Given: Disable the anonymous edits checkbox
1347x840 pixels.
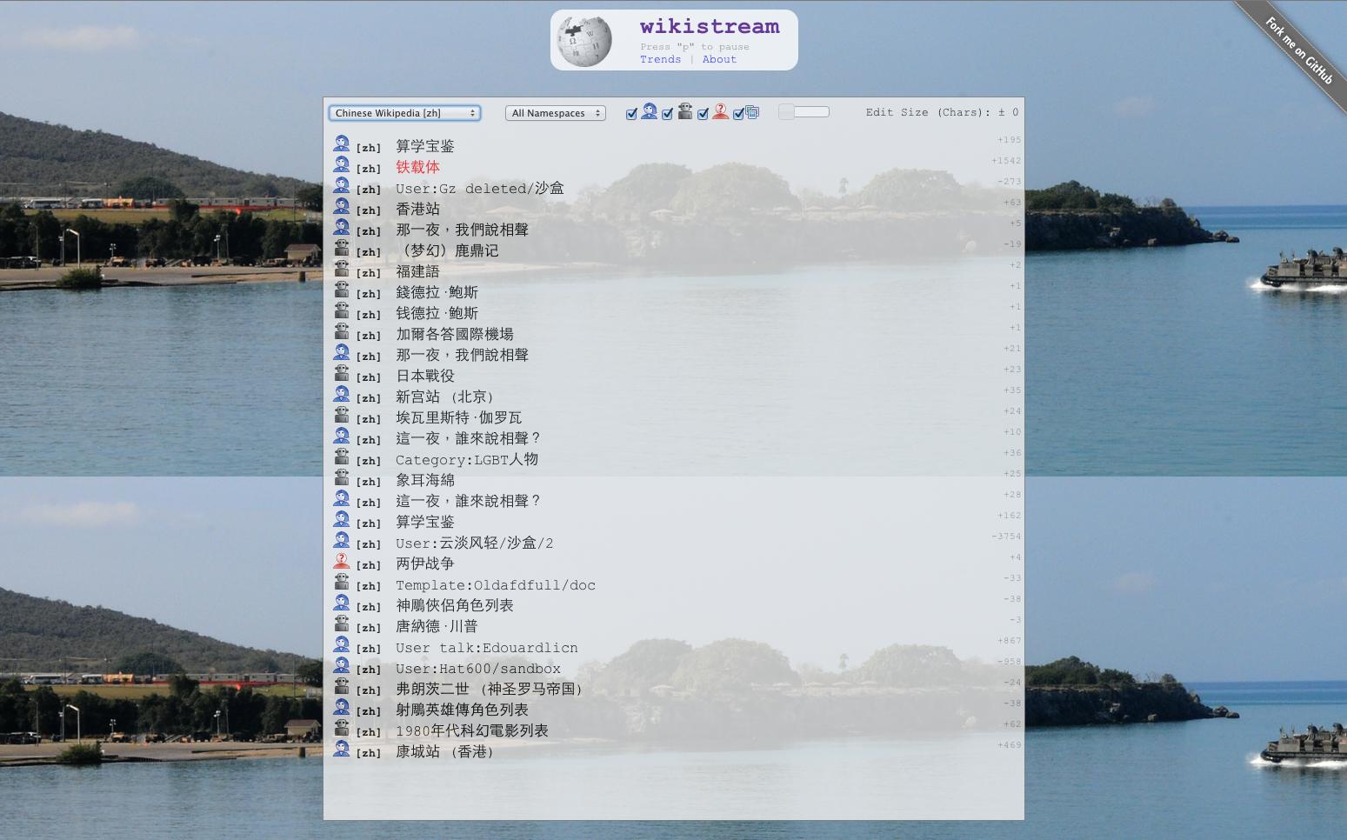Looking at the screenshot, I should tap(703, 114).
